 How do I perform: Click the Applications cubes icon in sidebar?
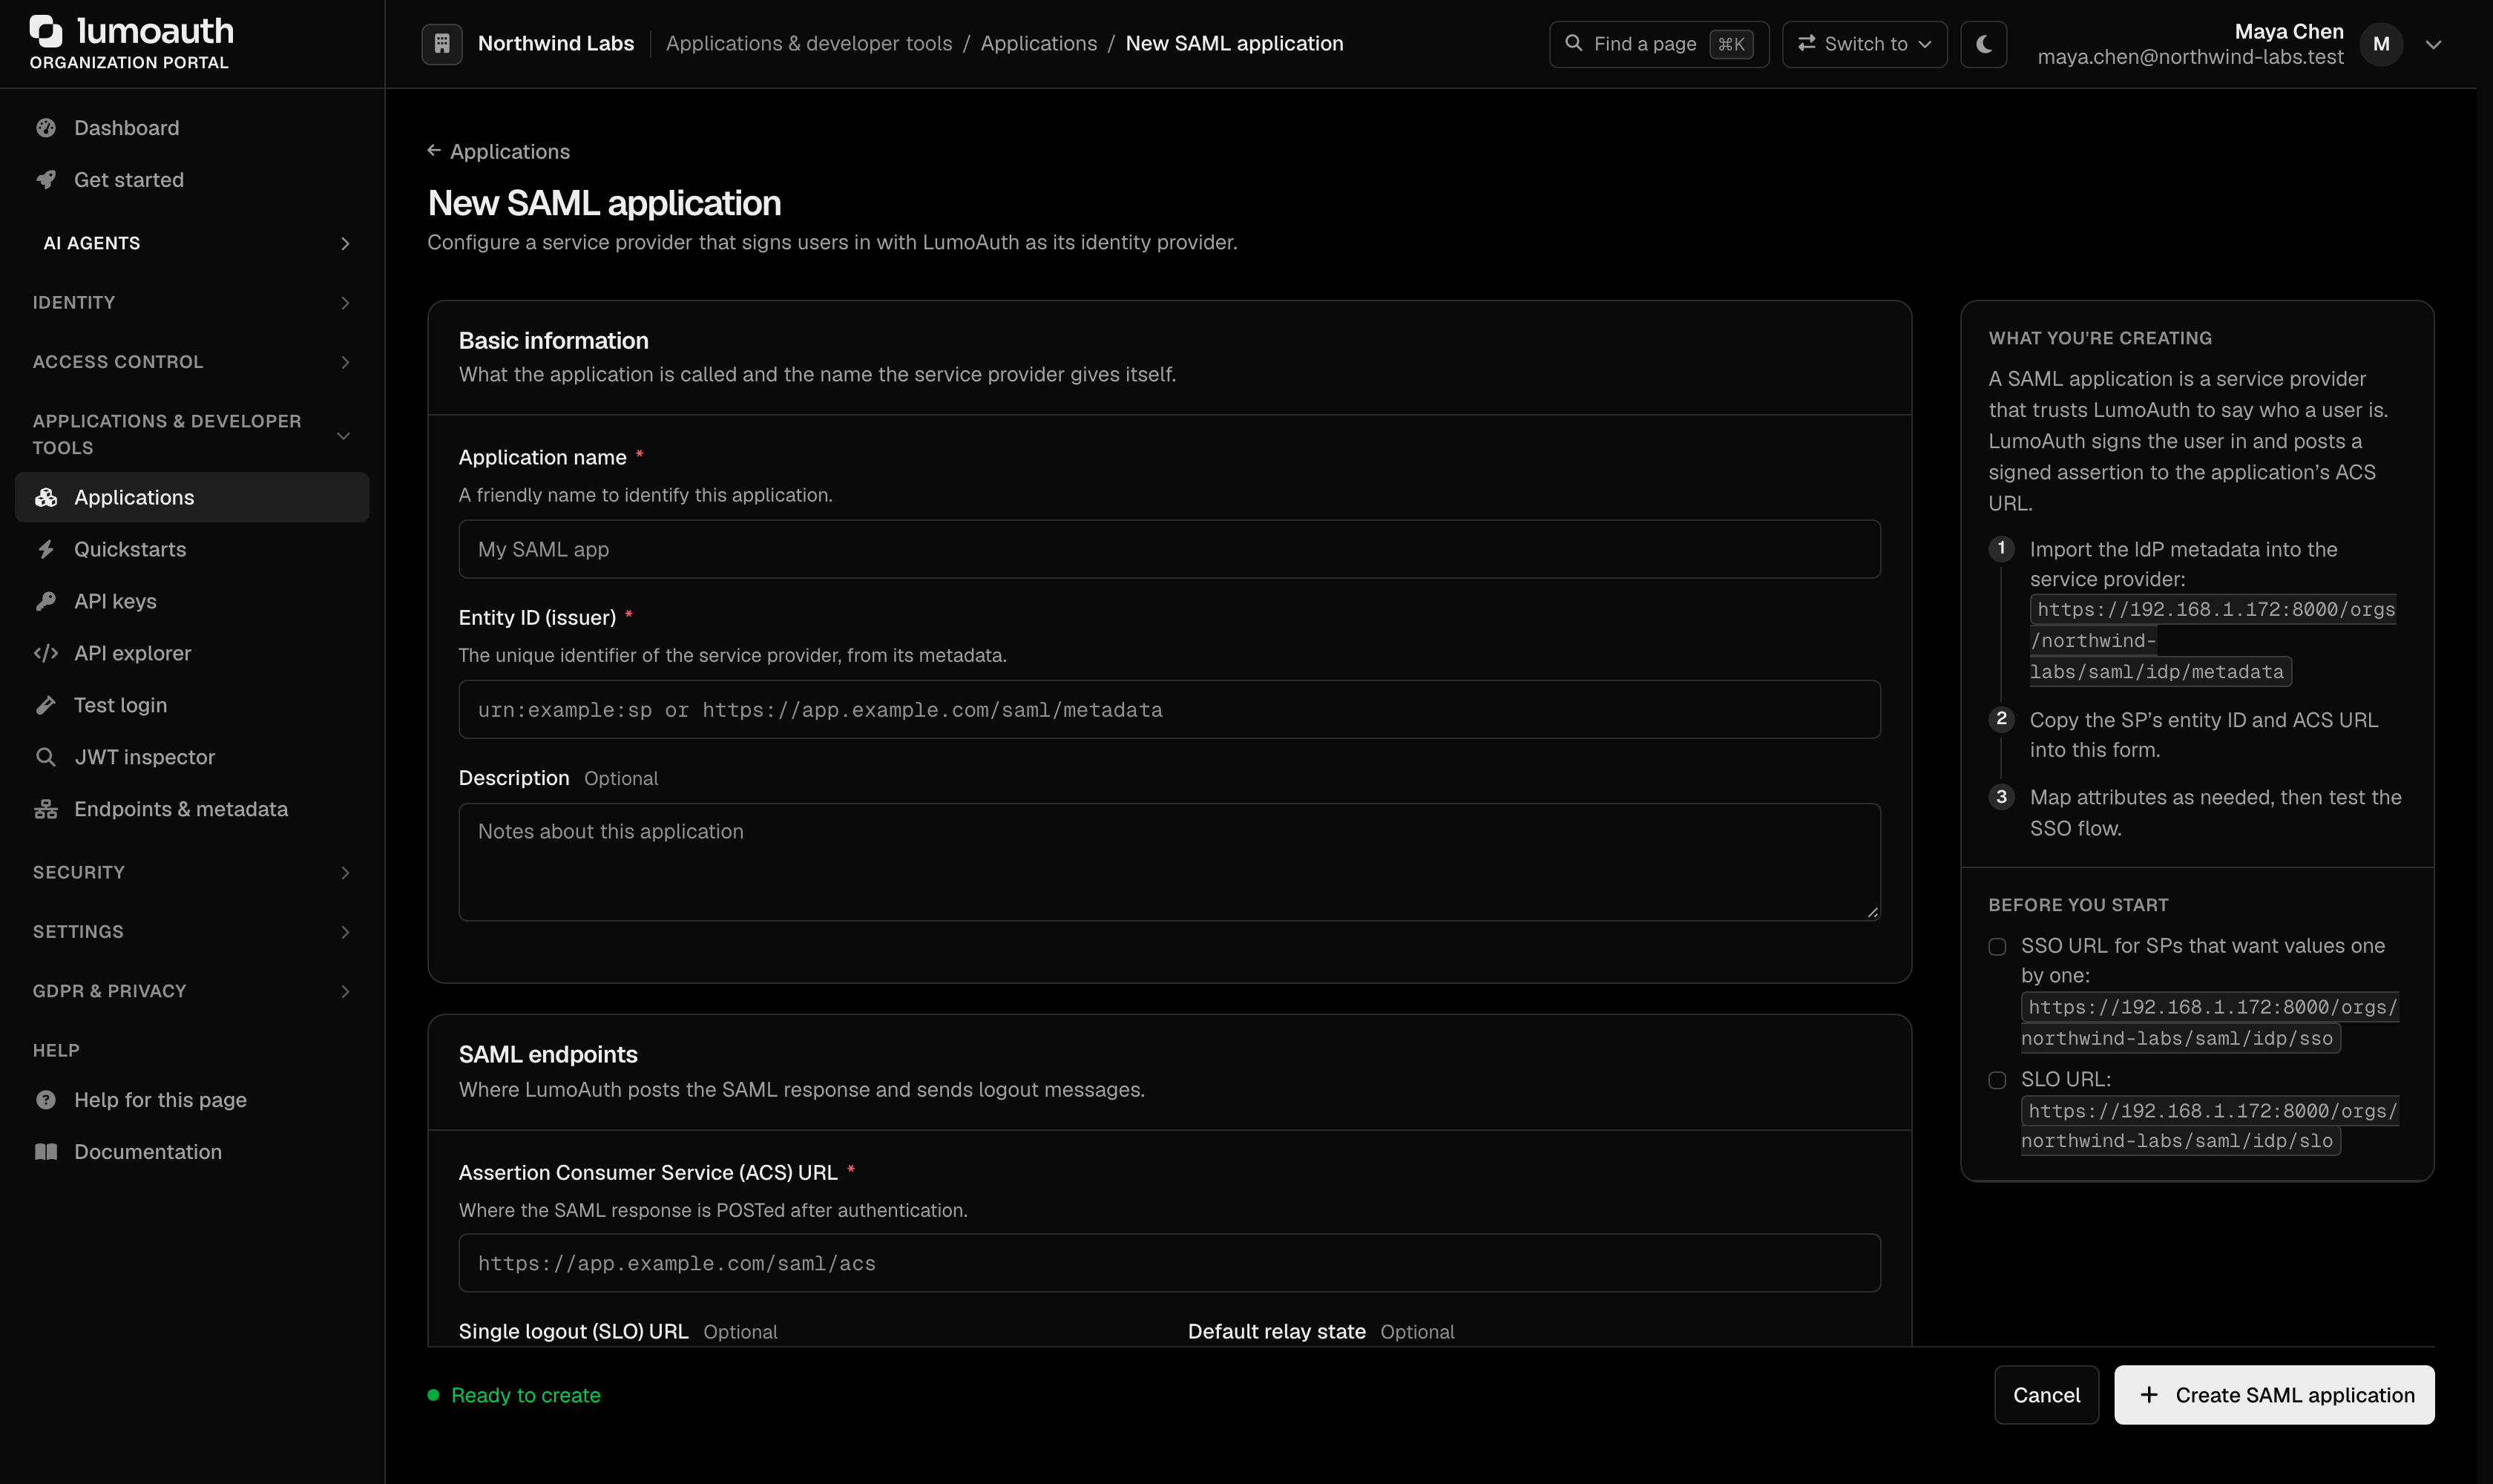(46, 498)
